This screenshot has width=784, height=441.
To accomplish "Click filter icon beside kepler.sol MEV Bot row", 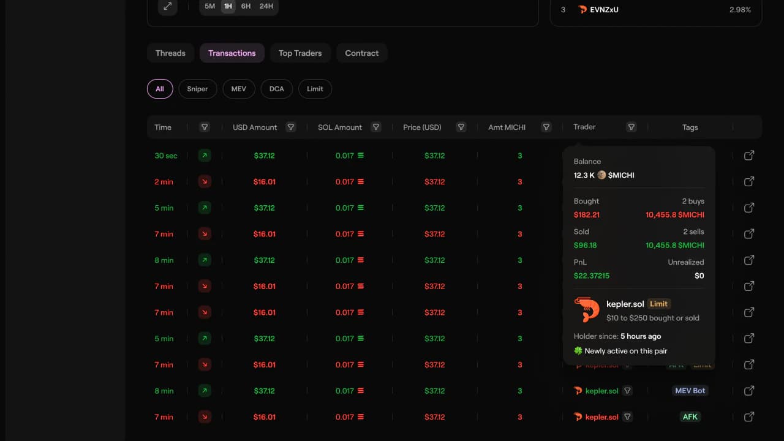I will click(x=627, y=391).
